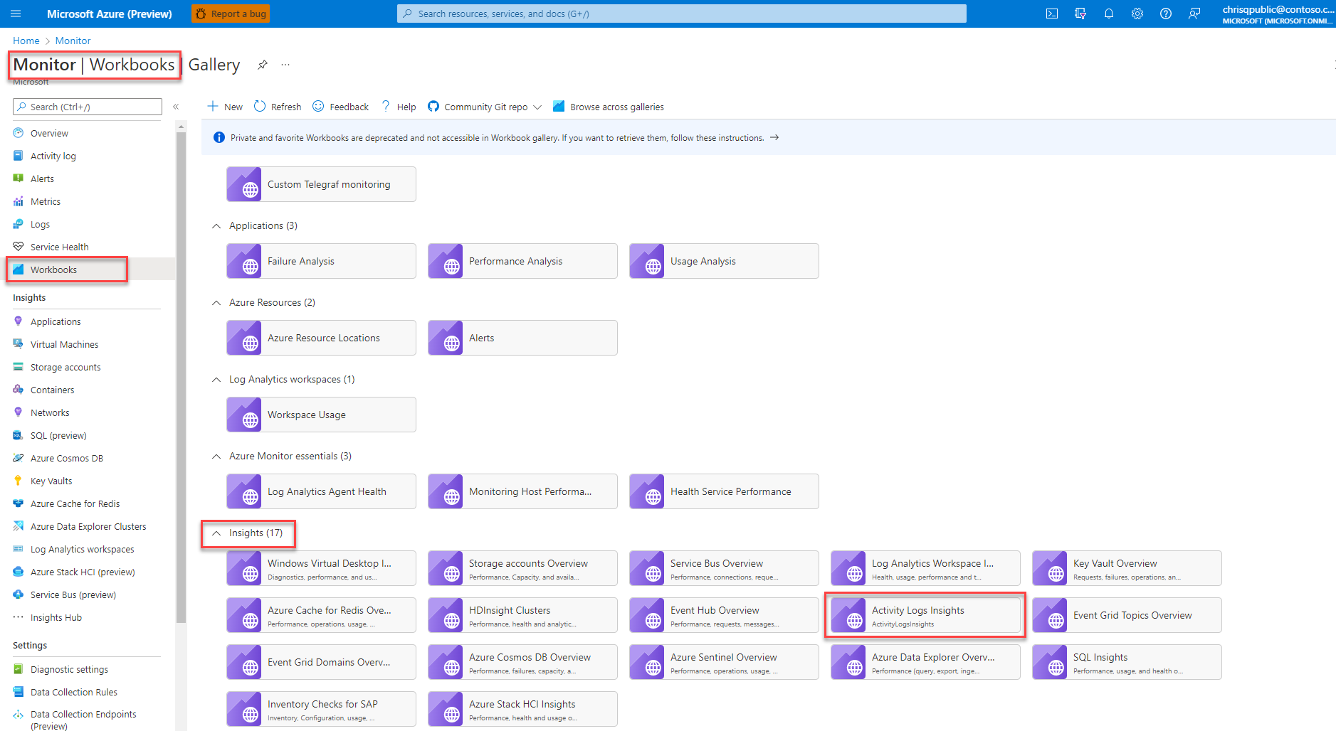Open the Alerts workbook under Azure Resources
Screen dimensions: 1336x731
[x=522, y=338]
